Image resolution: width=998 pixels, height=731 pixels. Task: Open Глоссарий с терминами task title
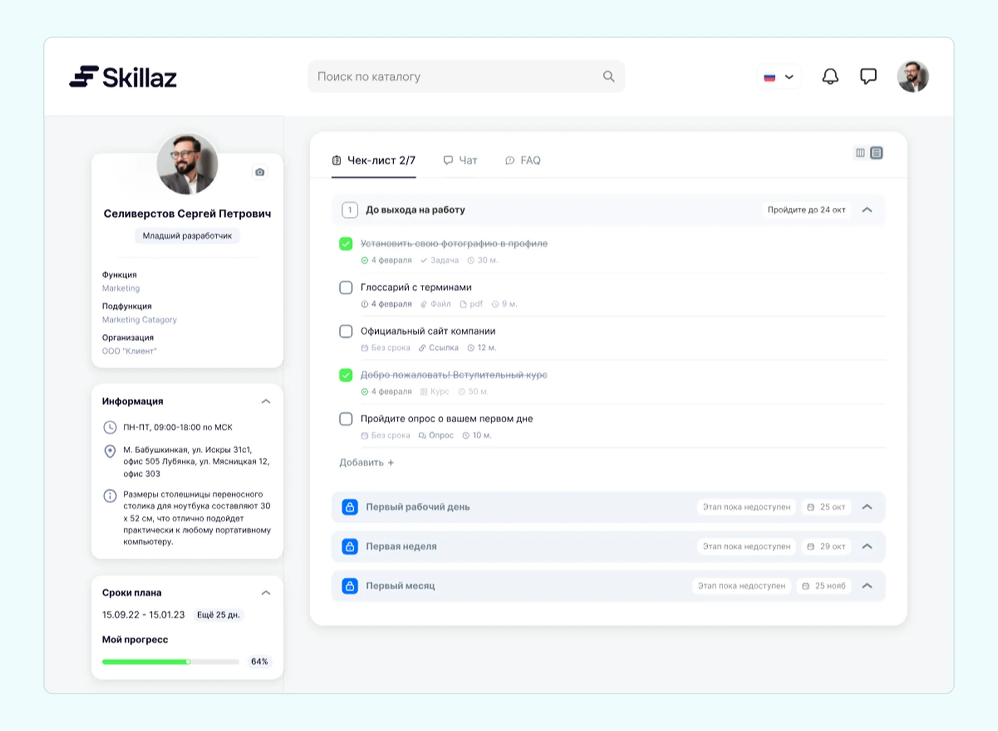[x=416, y=287]
